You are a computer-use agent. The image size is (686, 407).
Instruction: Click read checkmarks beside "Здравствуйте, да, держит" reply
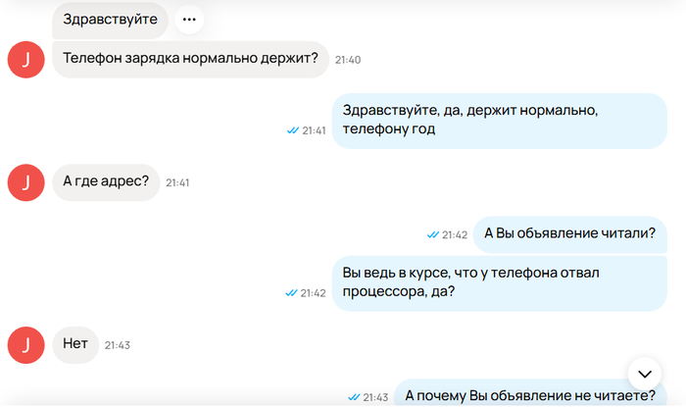click(x=292, y=129)
